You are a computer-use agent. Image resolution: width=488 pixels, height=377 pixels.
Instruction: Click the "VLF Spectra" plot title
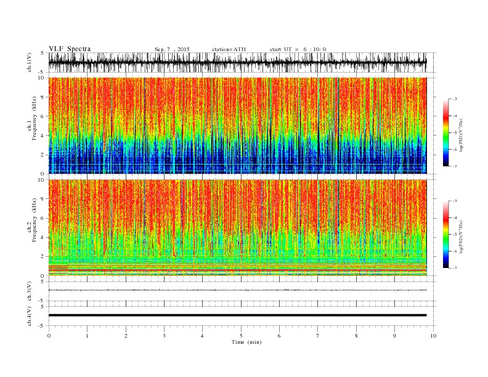(x=70, y=49)
